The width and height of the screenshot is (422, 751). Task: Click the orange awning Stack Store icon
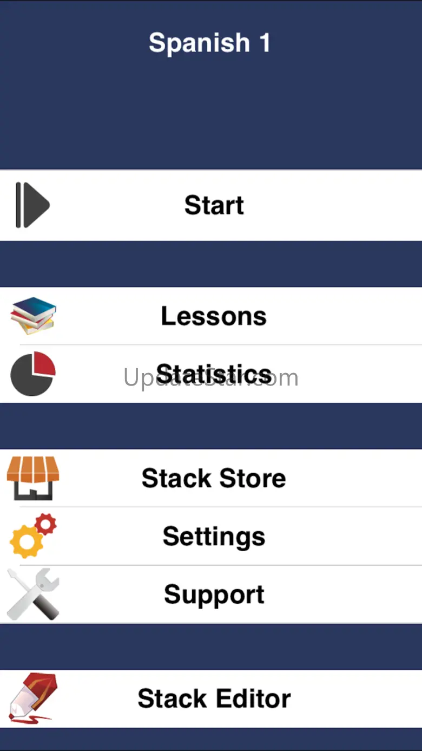coord(33,478)
